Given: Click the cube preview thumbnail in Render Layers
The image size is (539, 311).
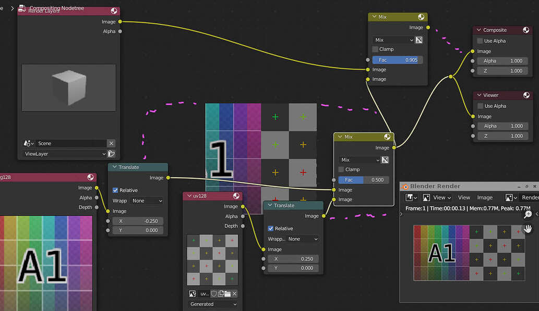Looking at the screenshot, I should [x=69, y=88].
